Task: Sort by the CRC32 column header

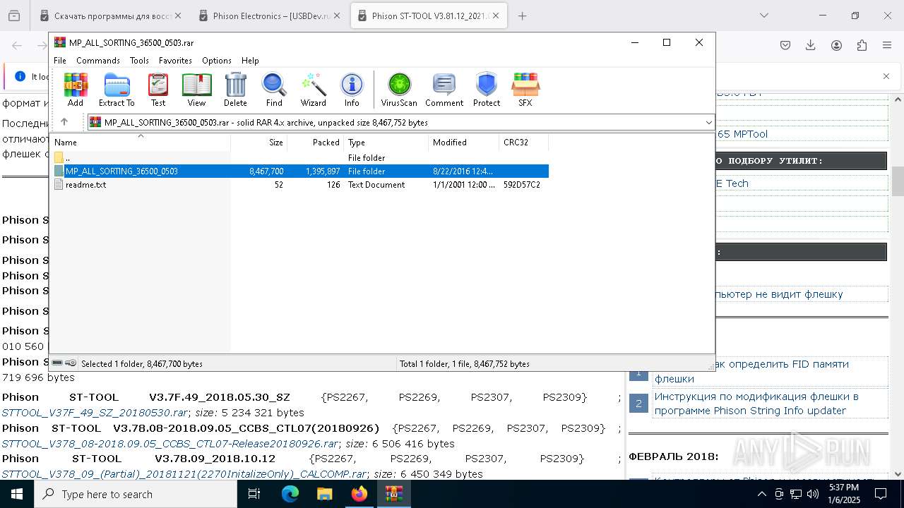Action: 523,142
